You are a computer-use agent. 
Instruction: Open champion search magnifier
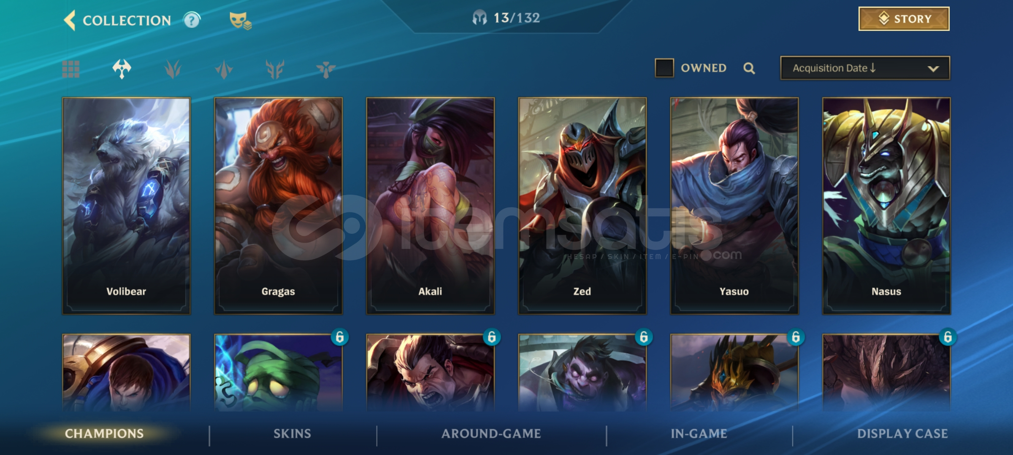[749, 68]
